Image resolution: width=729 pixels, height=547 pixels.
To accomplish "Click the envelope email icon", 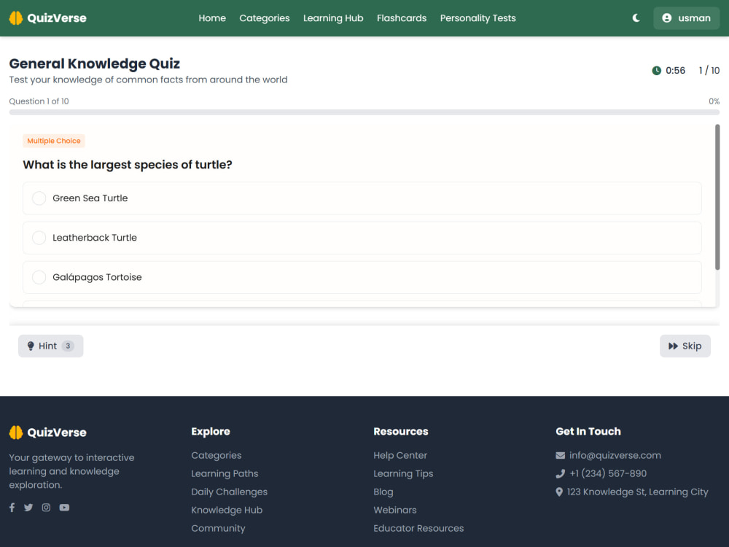I will point(560,455).
